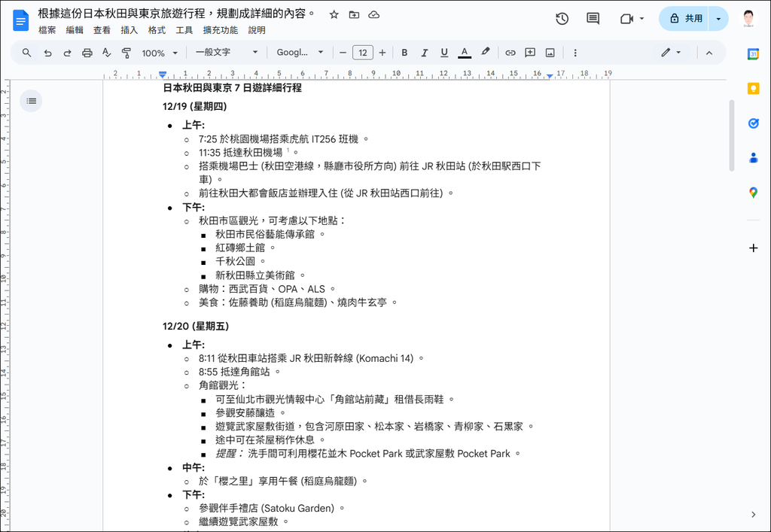Open Google Maps side panel
Image resolution: width=771 pixels, height=532 pixels.
[x=753, y=193]
